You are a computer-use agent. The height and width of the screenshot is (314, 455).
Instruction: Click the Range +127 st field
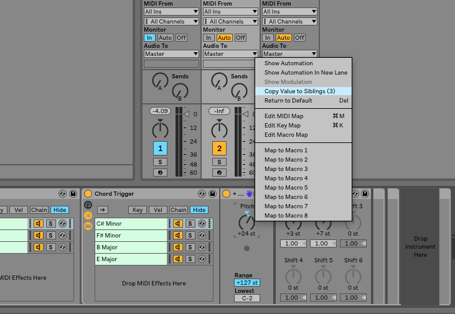pyautogui.click(x=247, y=283)
